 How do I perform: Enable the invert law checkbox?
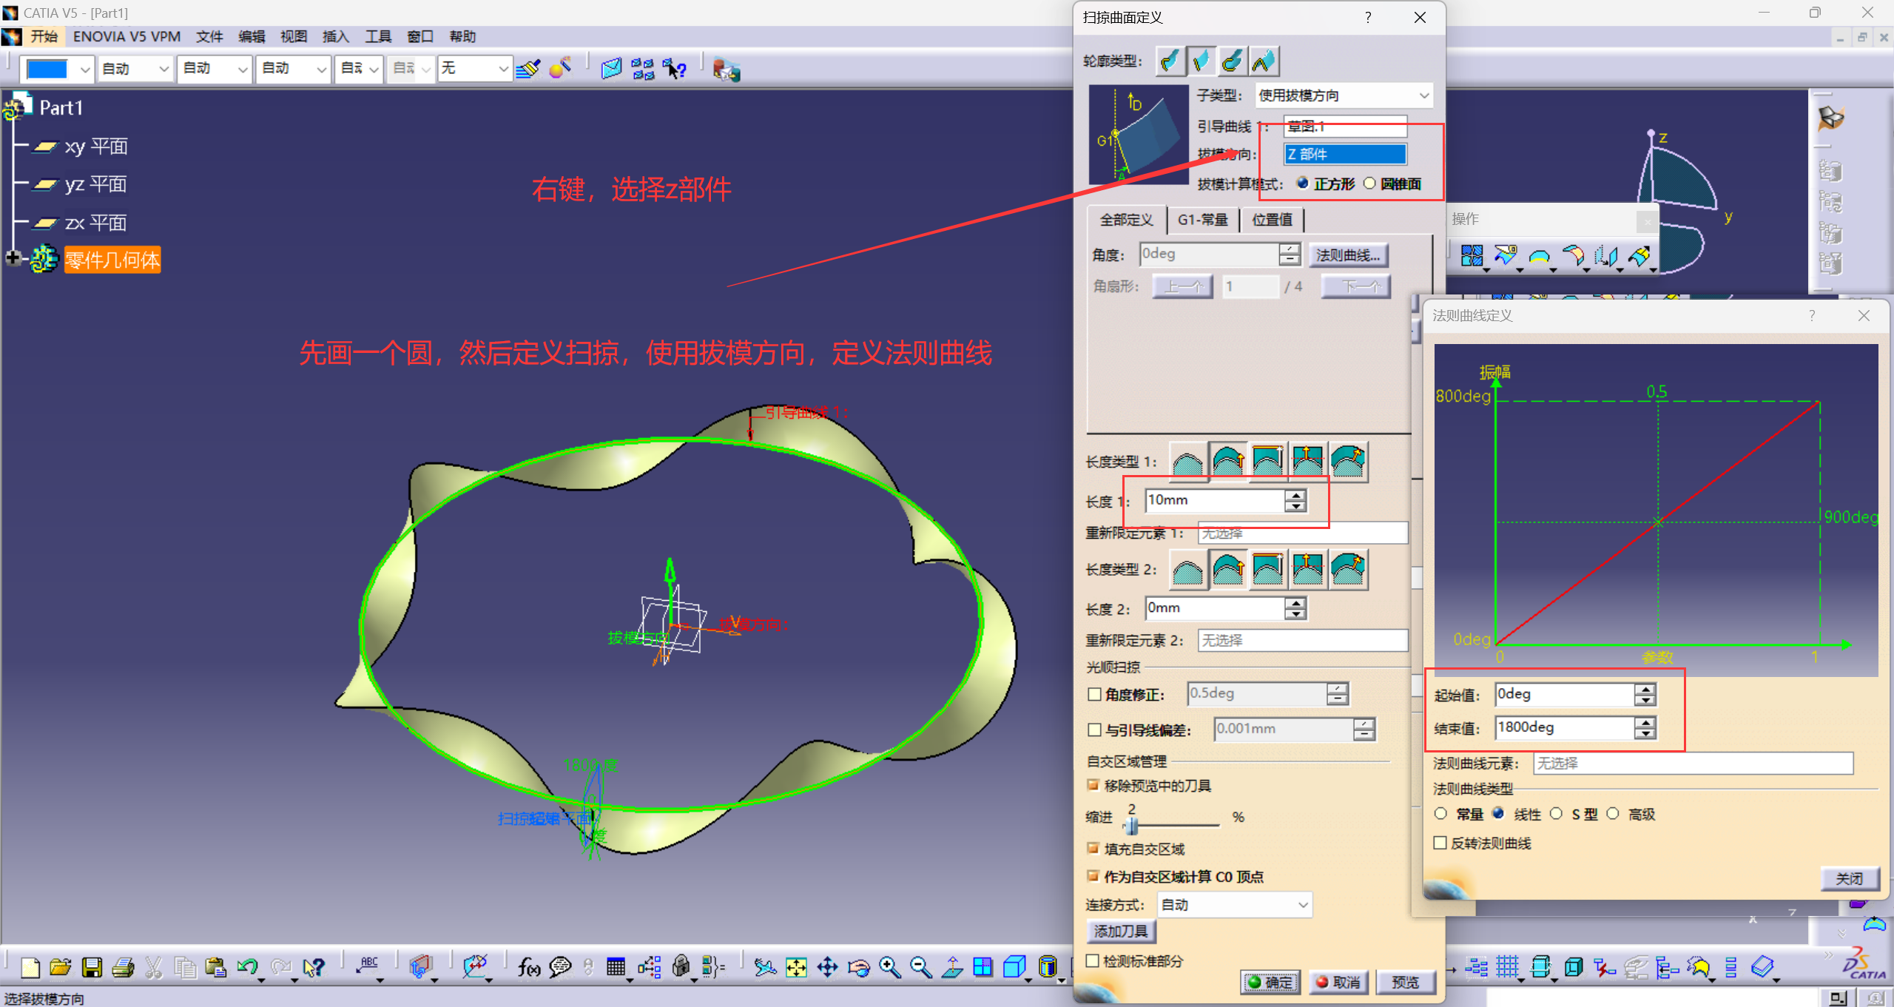coord(1440,843)
